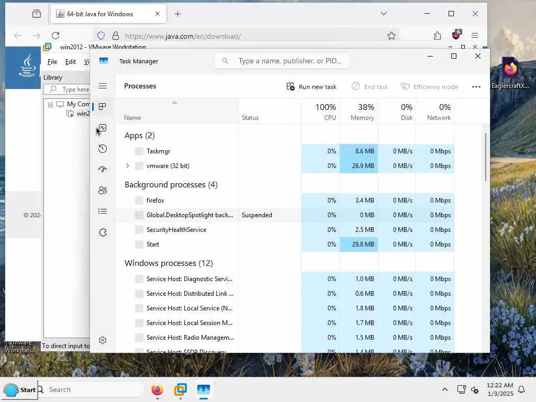The image size is (536, 402).
Task: Sort by Network column header
Action: coord(435,112)
